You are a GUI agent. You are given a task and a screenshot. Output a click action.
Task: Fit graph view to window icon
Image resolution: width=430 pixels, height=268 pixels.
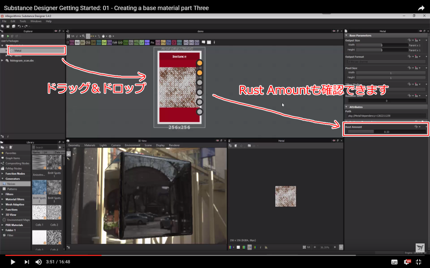[x=68, y=36]
